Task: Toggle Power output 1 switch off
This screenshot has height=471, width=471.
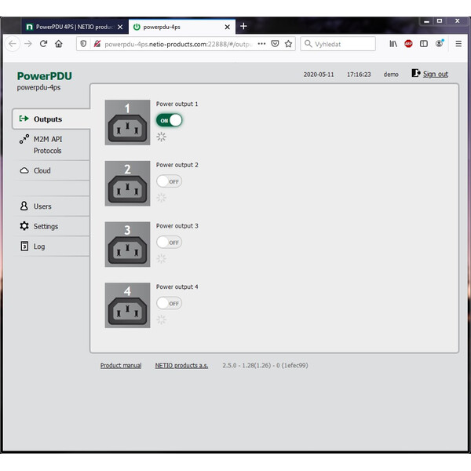Action: [169, 120]
